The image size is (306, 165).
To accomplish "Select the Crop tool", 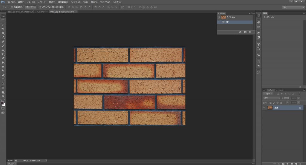I will (3, 33).
